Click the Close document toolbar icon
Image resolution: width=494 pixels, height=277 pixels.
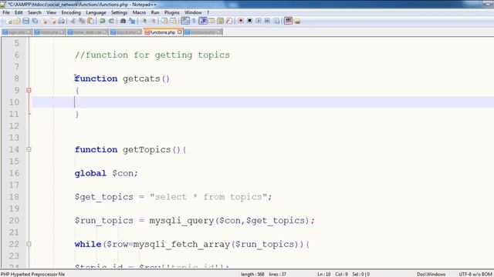(45, 21)
